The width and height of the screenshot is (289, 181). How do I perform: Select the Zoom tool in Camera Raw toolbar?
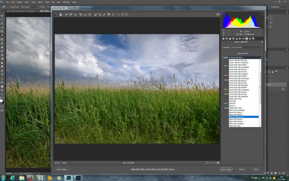tap(56, 14)
